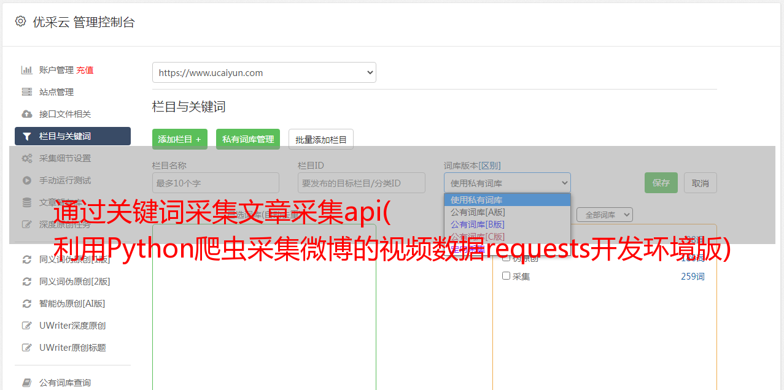The image size is (784, 390).
Task: Click the 取消 button
Action: point(701,183)
